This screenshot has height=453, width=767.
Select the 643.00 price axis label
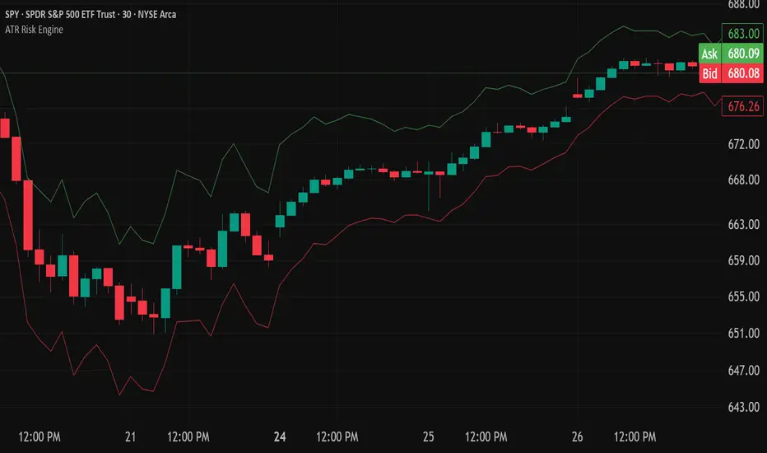pyautogui.click(x=737, y=407)
